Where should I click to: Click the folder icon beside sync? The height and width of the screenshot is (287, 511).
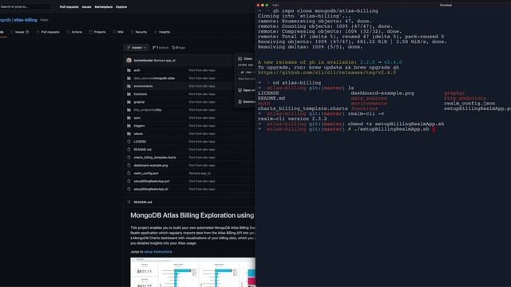coord(129,118)
